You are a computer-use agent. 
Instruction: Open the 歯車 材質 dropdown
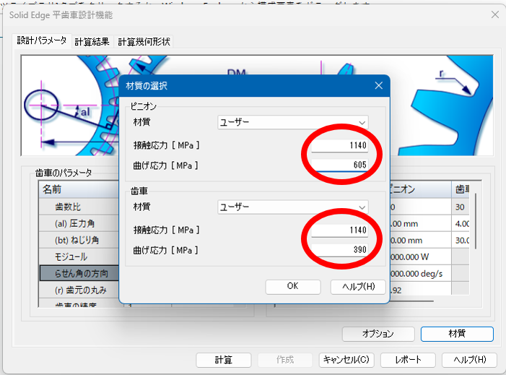click(x=293, y=207)
